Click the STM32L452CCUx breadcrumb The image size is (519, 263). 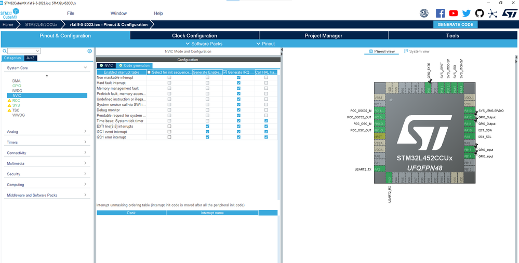(x=41, y=24)
